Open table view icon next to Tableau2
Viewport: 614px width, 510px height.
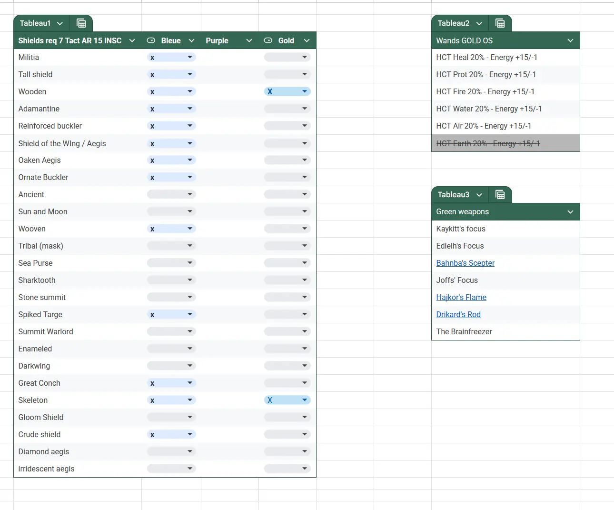pos(500,23)
